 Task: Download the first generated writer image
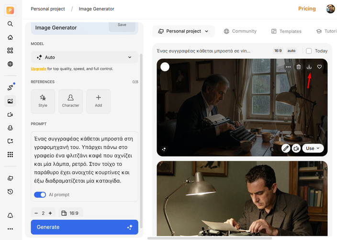309,67
